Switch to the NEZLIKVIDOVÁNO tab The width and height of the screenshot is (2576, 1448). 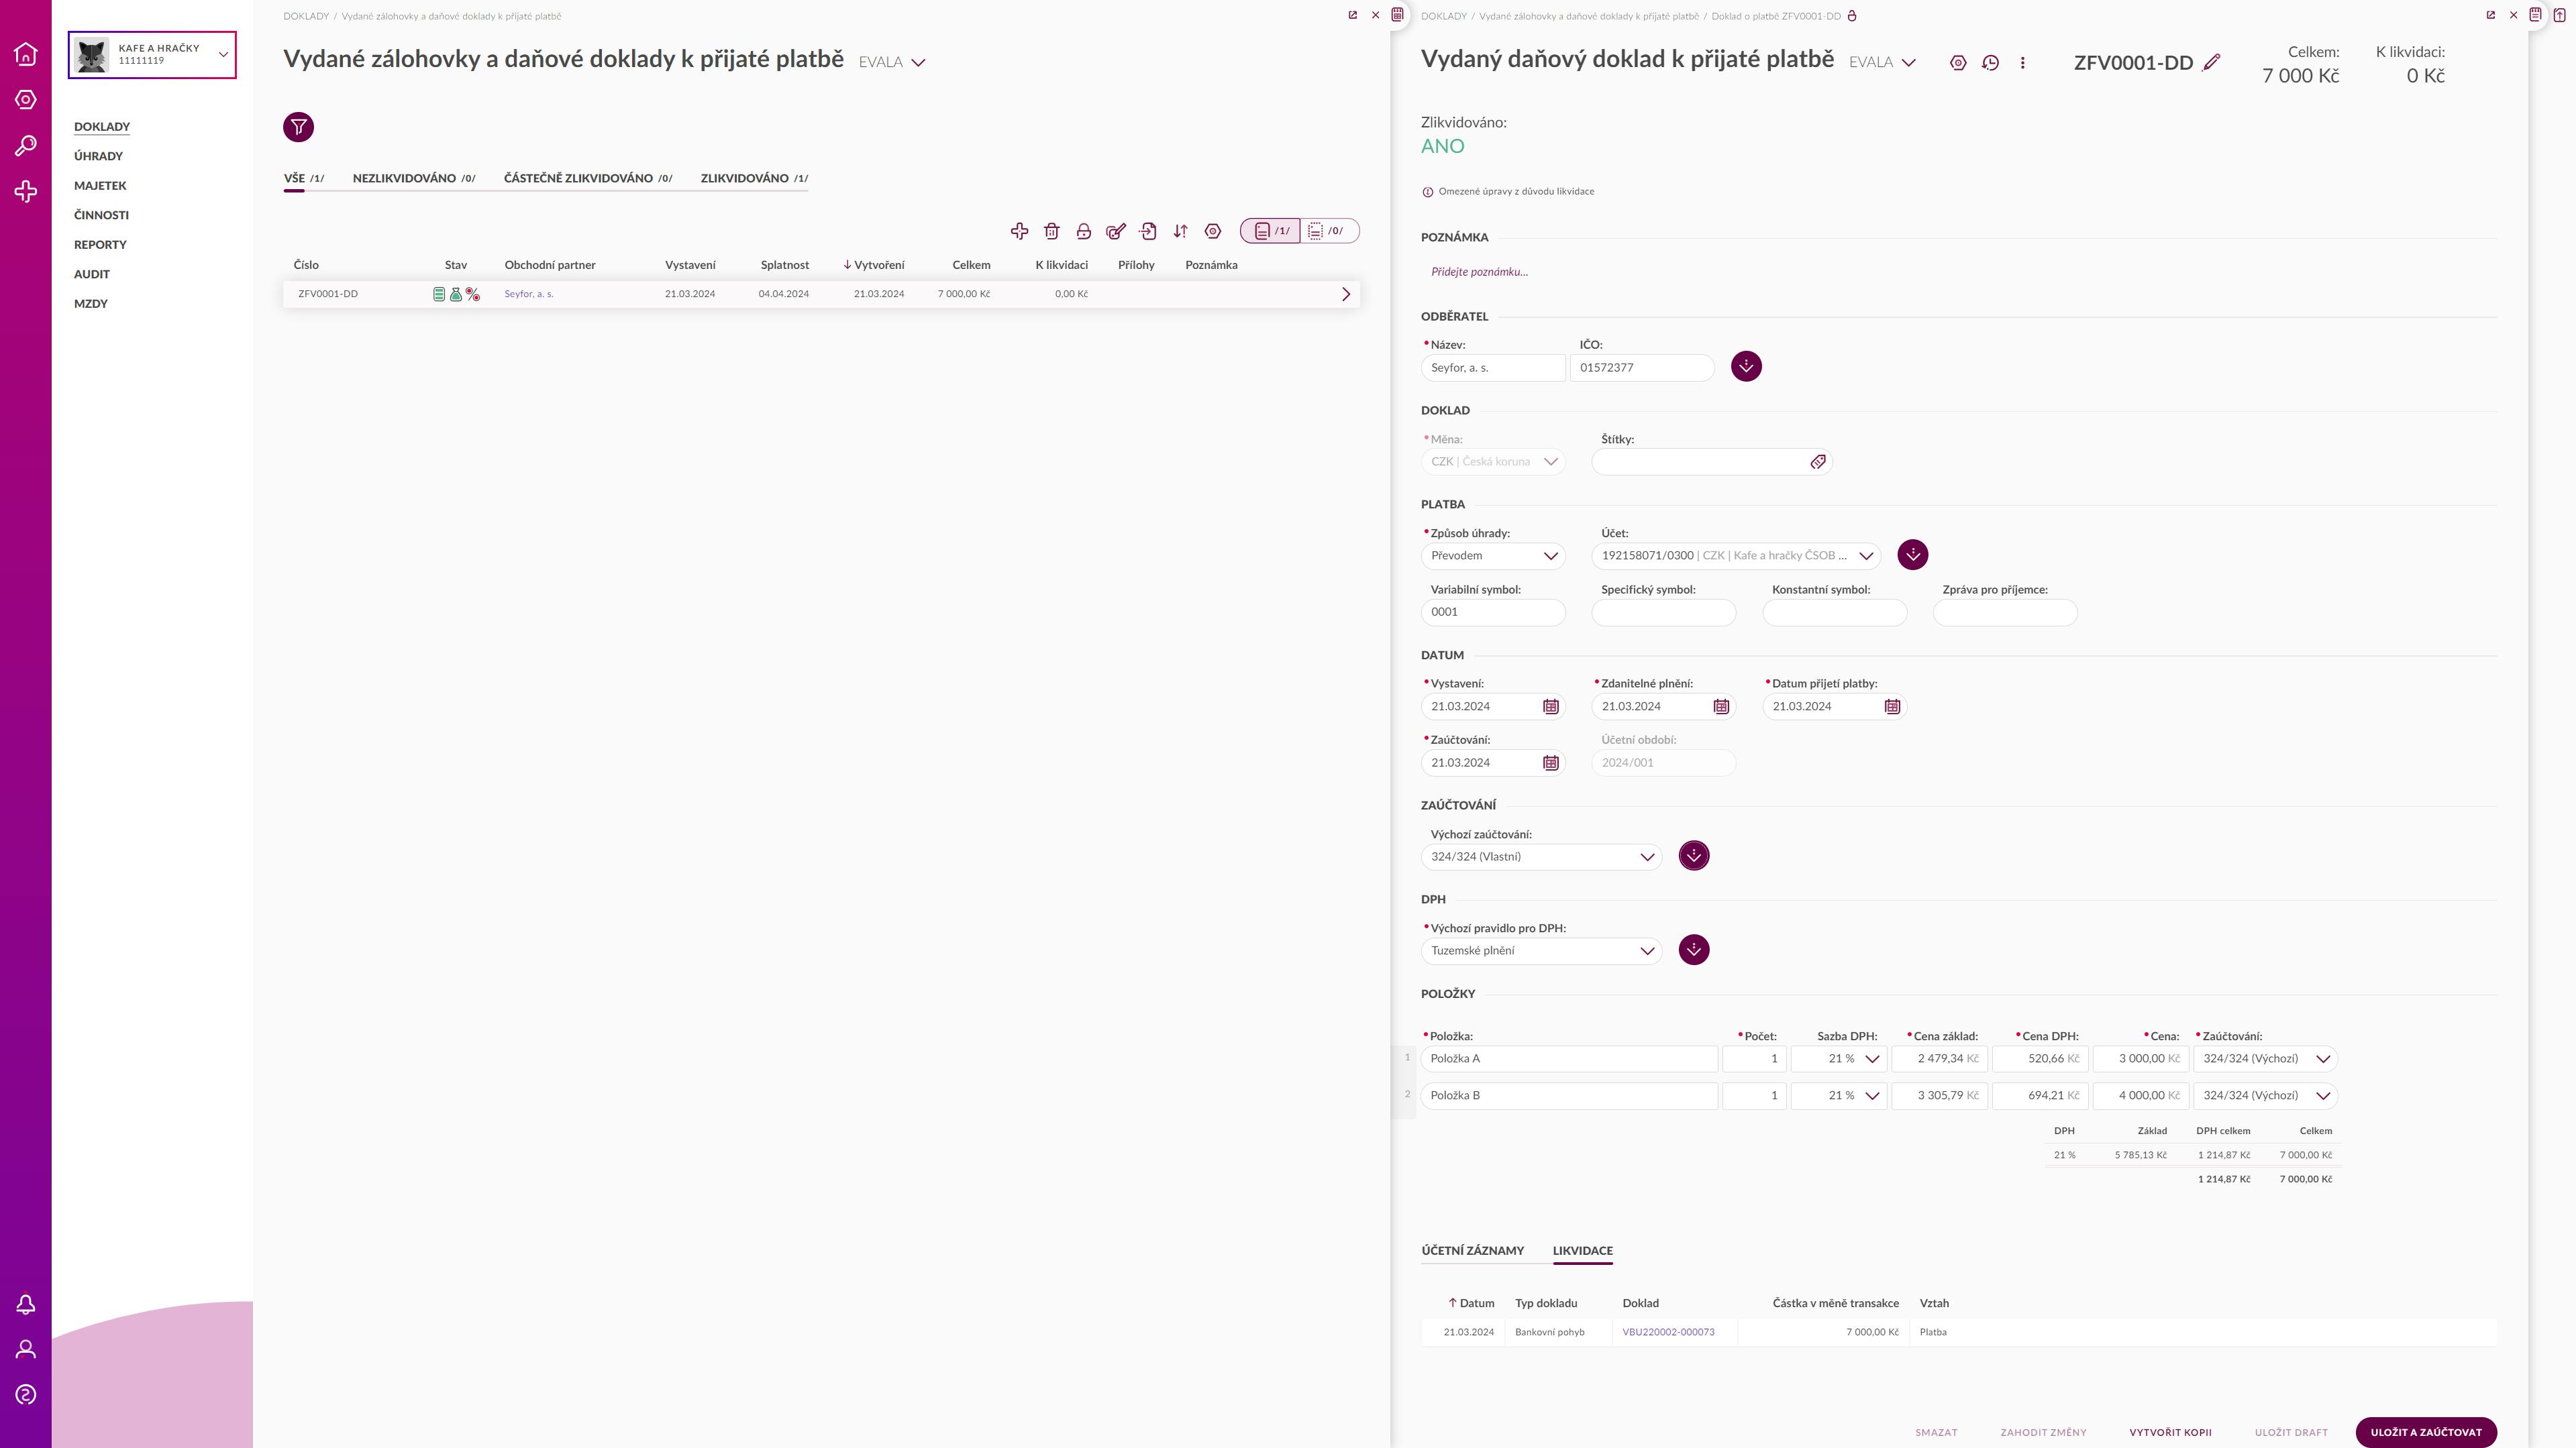413,179
